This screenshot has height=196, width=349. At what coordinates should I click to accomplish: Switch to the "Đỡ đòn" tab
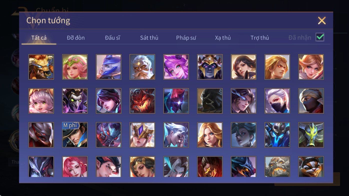point(76,38)
